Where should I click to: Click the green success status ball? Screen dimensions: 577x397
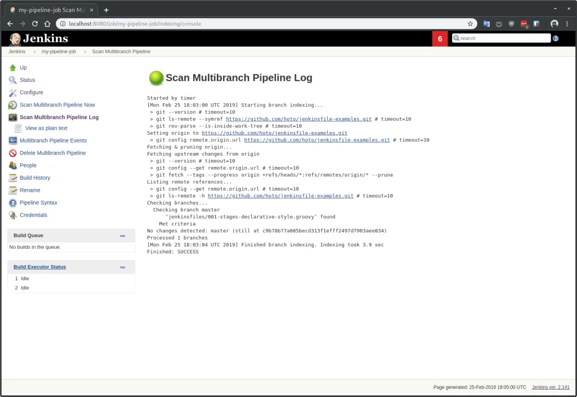pos(156,78)
